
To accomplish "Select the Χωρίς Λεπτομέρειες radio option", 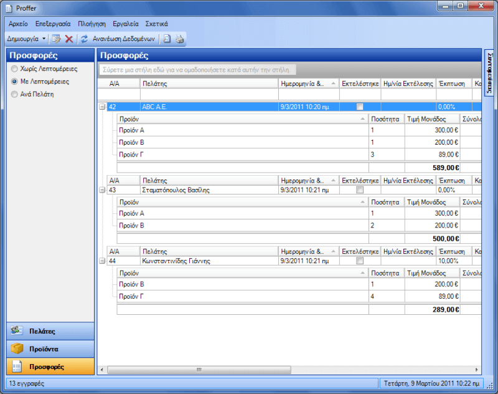I will point(15,69).
